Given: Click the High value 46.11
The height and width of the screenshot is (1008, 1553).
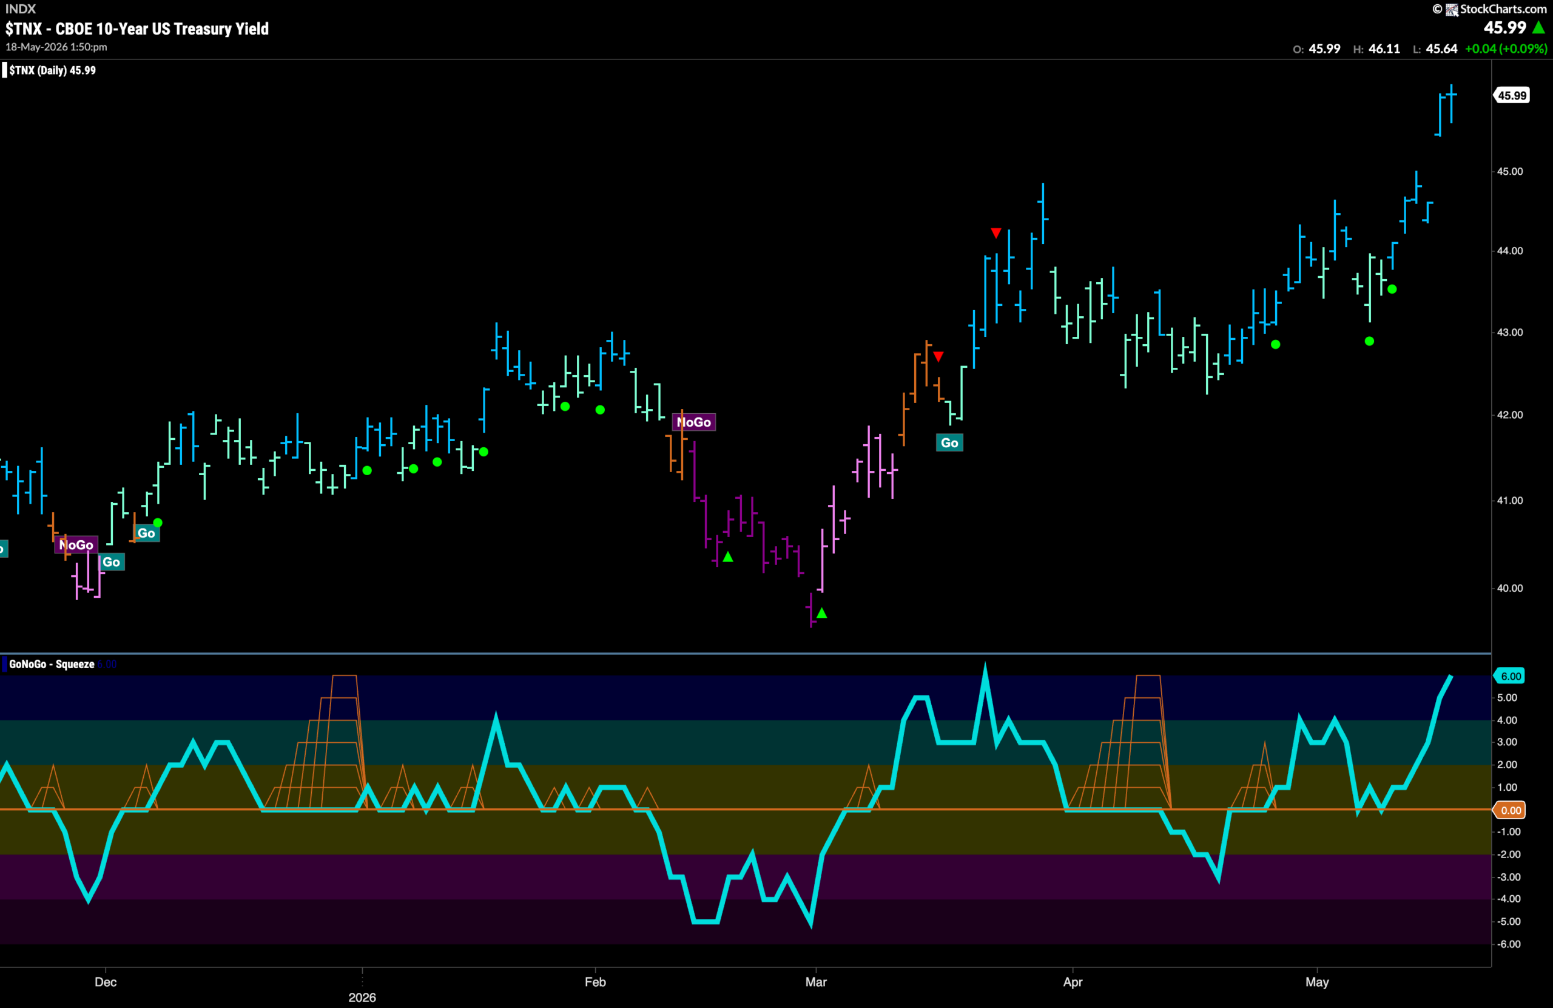Looking at the screenshot, I should point(1384,49).
